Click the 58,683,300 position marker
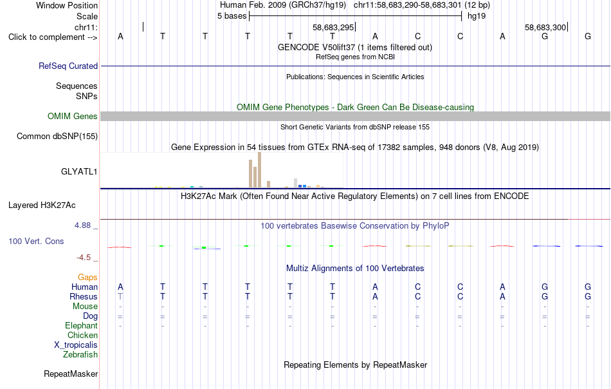Screen dimensions: 611x389 546,27
